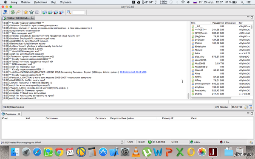Sort user list by Ник column
This screenshot has width=255, height=159.
[193, 23]
